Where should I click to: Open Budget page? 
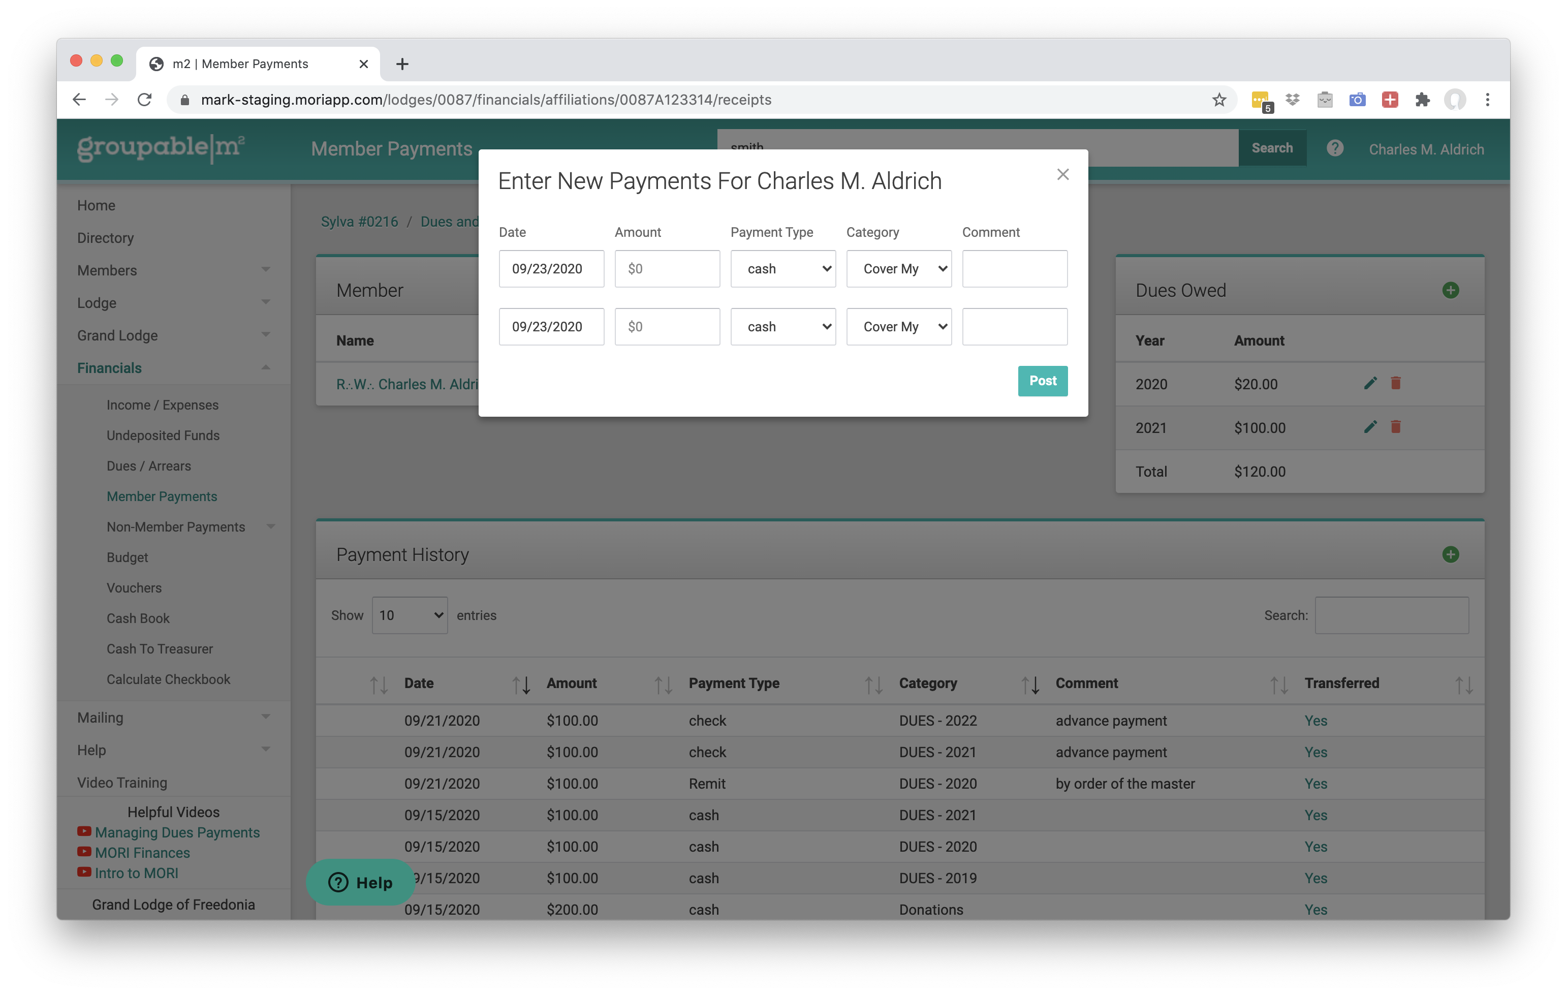128,557
